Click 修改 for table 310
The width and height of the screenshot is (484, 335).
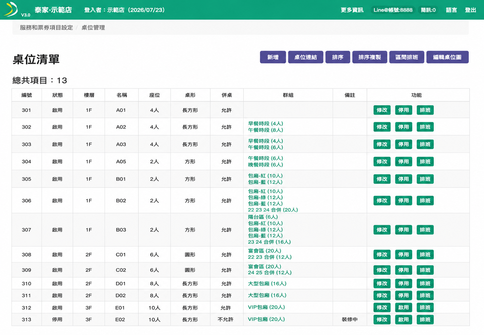(382, 283)
